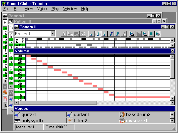Select the greyed thirty-second note length
Viewport: 178px width, 133px height.
124,34
